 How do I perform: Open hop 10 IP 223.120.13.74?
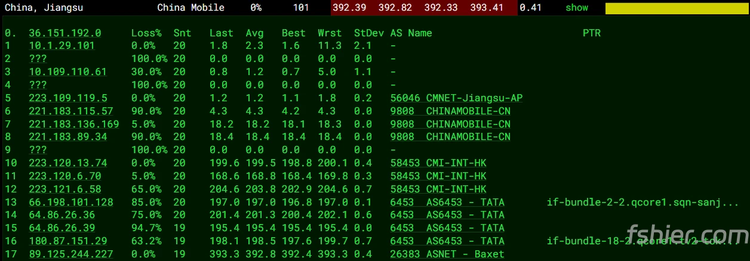(68, 163)
